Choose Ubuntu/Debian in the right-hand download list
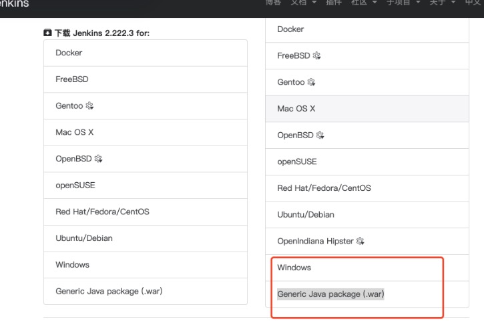This screenshot has width=484, height=325. (367, 215)
